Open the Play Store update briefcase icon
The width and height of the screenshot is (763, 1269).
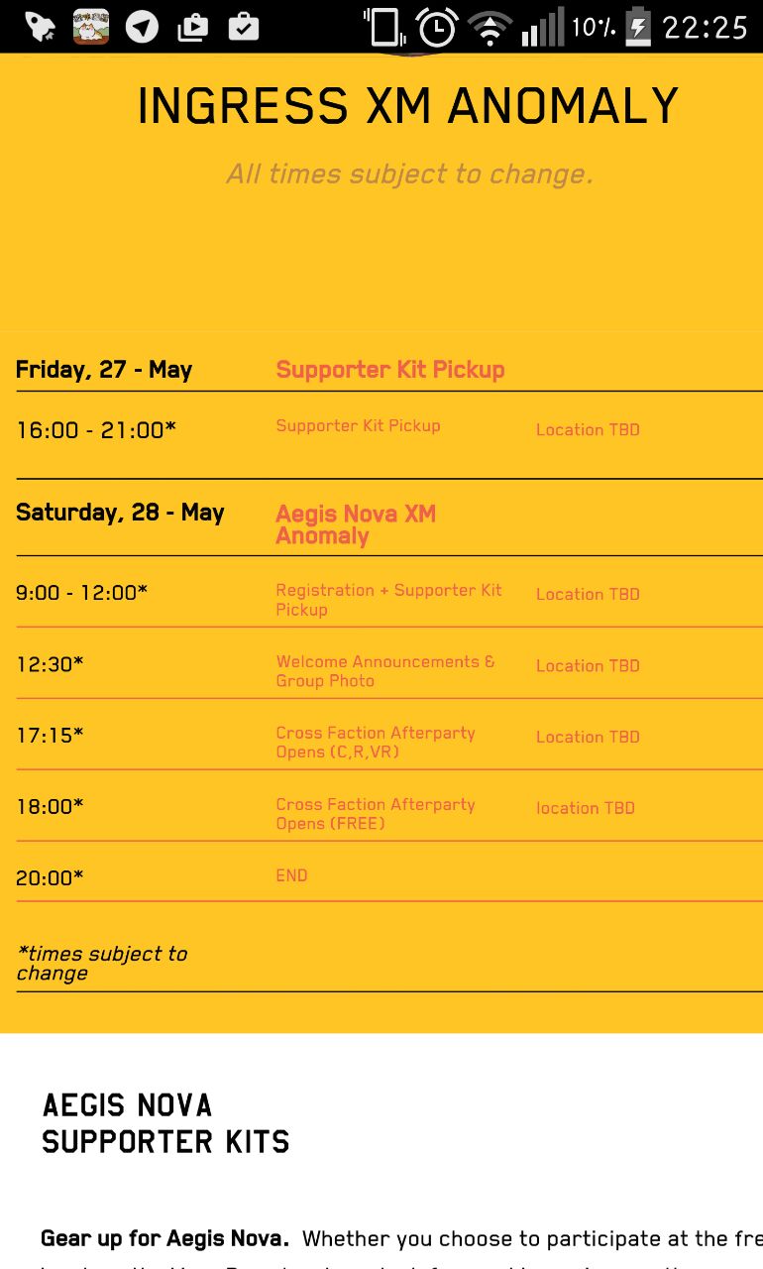(192, 28)
